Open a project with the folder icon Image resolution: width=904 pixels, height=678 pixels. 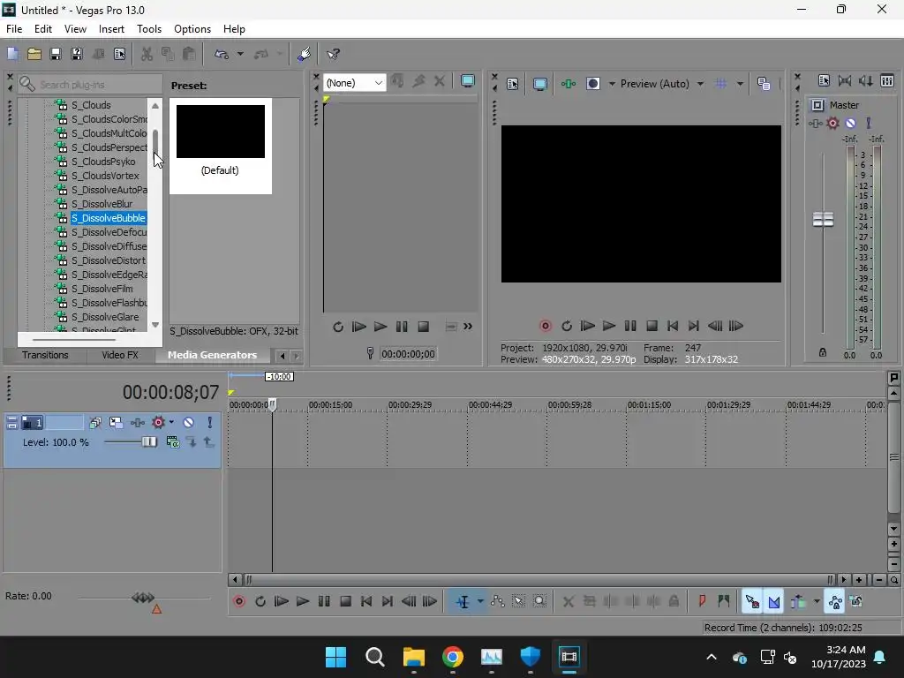(x=34, y=54)
